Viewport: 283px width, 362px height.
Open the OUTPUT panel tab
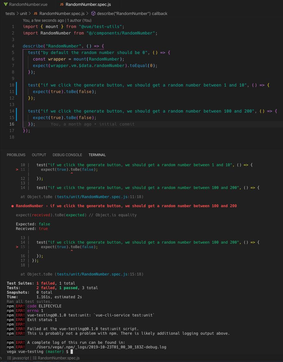click(x=39, y=155)
